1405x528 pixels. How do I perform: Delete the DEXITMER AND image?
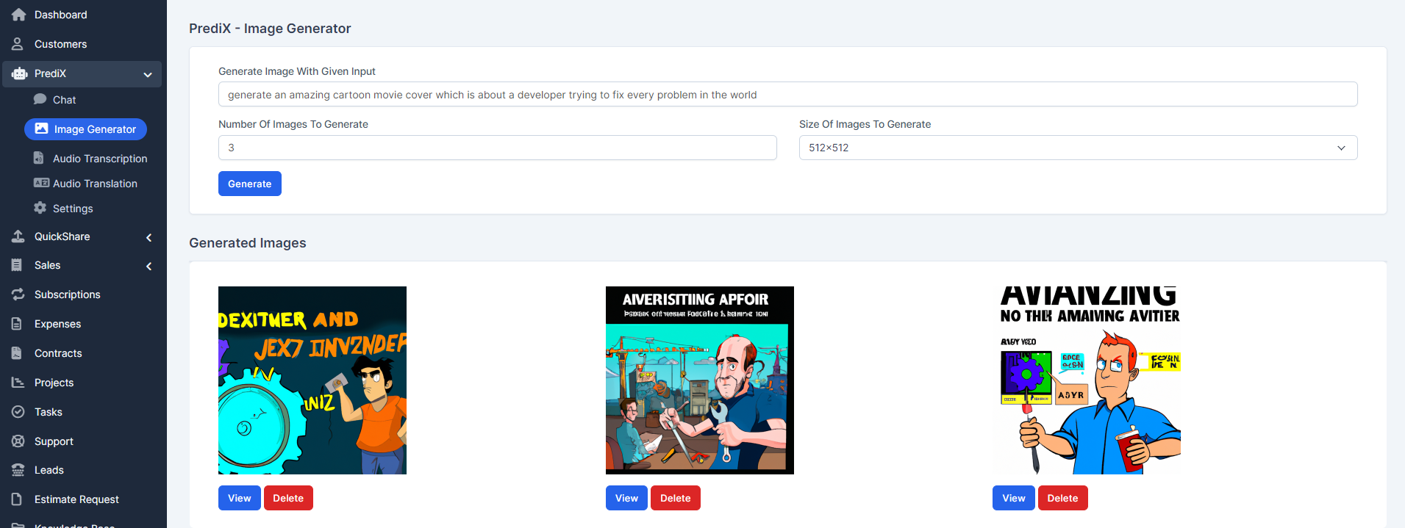[x=288, y=498]
